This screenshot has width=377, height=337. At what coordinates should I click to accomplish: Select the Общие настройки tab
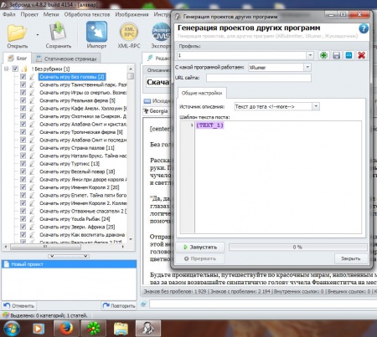pyautogui.click(x=202, y=93)
